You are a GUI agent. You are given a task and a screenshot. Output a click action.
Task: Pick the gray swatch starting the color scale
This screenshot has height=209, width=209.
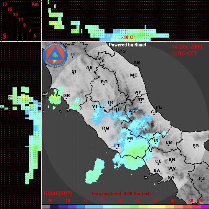click(46, 207)
